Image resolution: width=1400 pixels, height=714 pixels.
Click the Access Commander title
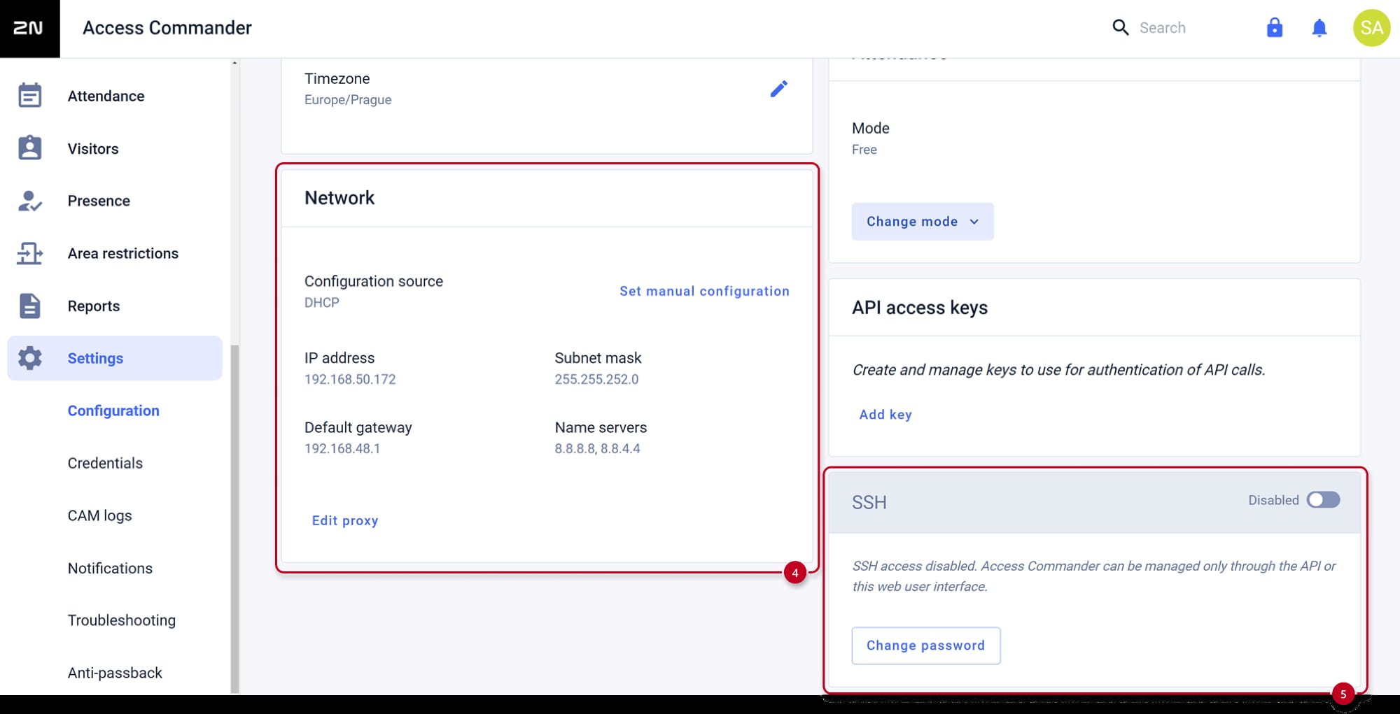point(167,28)
